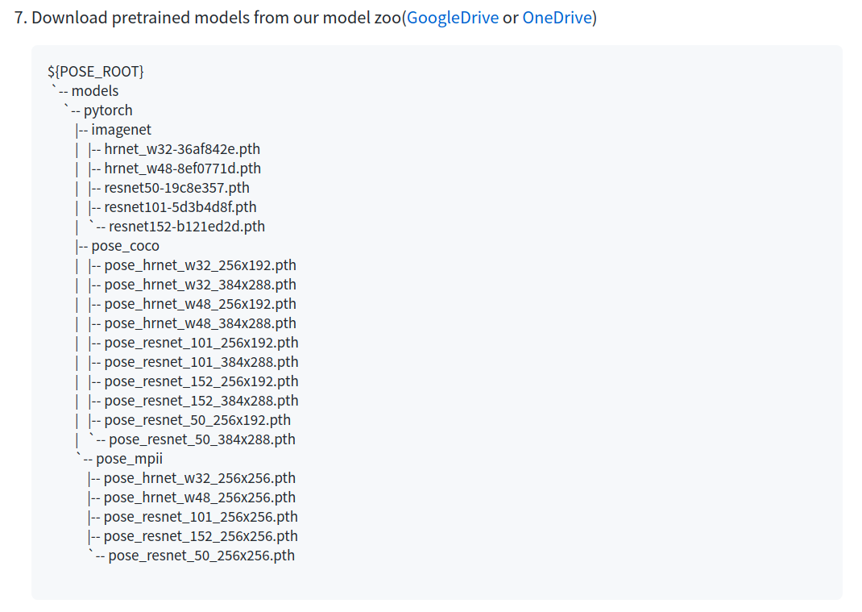
Task: Click hrnet_w32-36af842e.pth file name
Action: pos(182,149)
